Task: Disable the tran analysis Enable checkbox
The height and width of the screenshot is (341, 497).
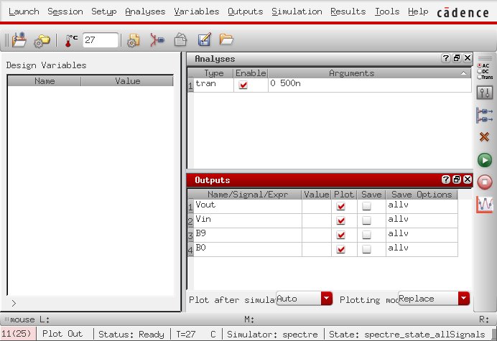Action: pos(243,85)
